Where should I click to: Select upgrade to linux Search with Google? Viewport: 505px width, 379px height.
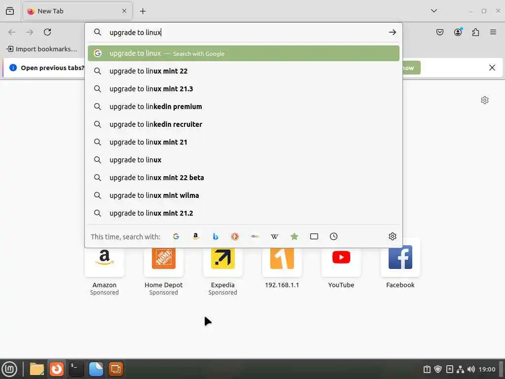coord(243,53)
